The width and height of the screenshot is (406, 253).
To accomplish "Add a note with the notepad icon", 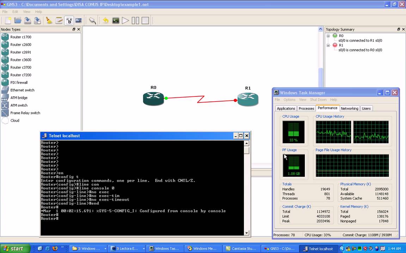I will (x=59, y=20).
